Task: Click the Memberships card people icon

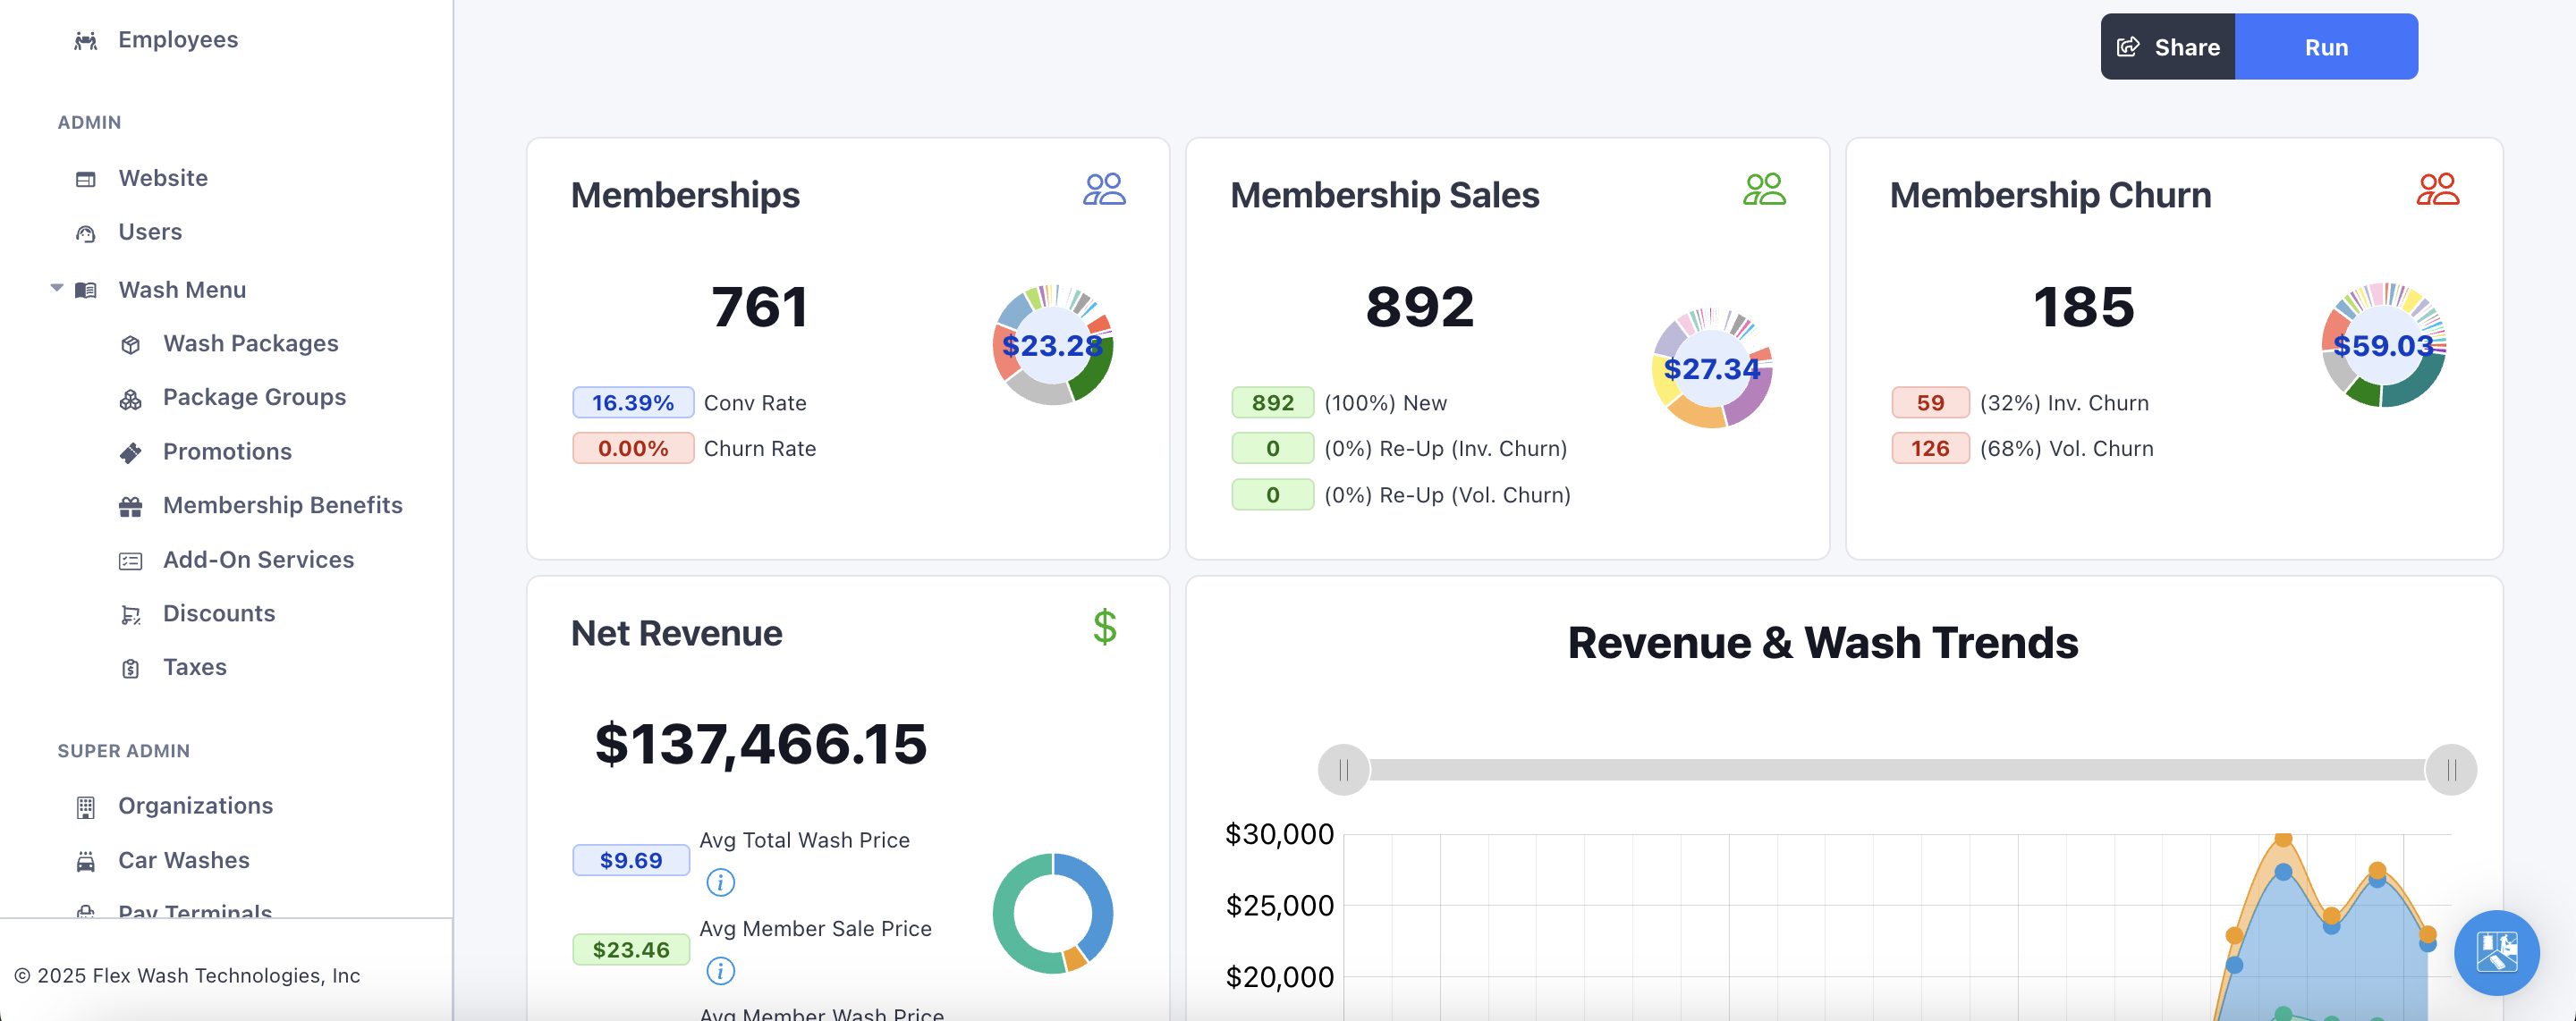Action: 1103,189
